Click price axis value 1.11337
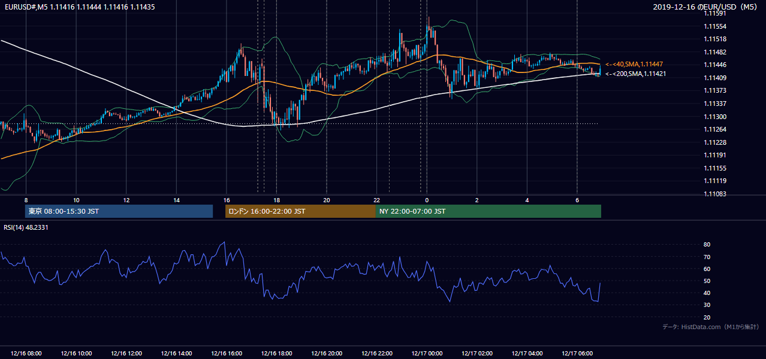 click(715, 104)
